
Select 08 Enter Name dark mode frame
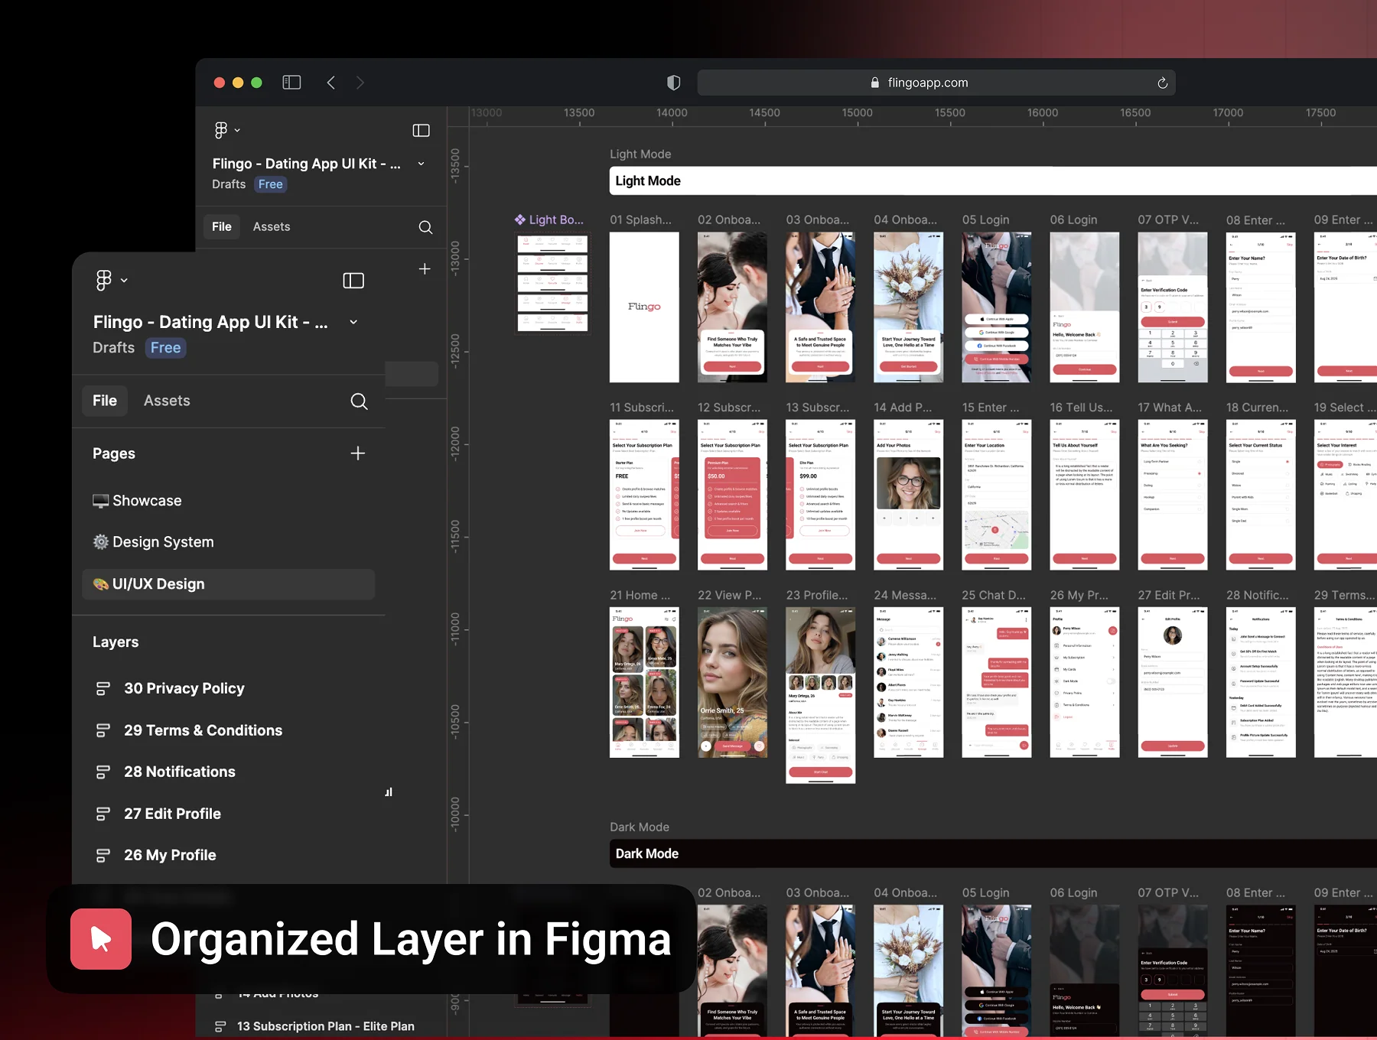pos(1261,971)
